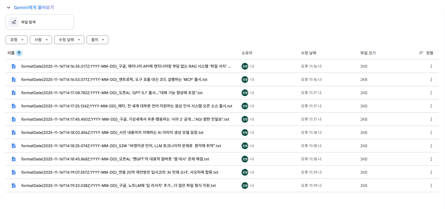Open the 출처 filter dropdown
445x209 pixels.
point(97,40)
